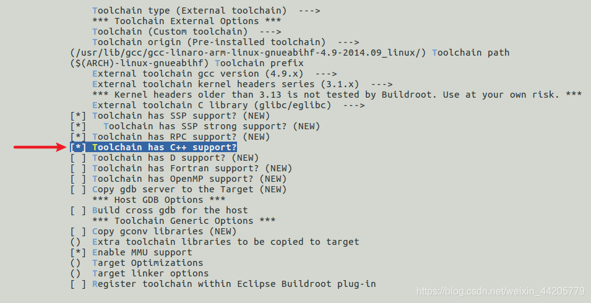This screenshot has width=591, height=303.
Task: Select highlighted Toolchain has C++ support
Action: tap(153, 148)
